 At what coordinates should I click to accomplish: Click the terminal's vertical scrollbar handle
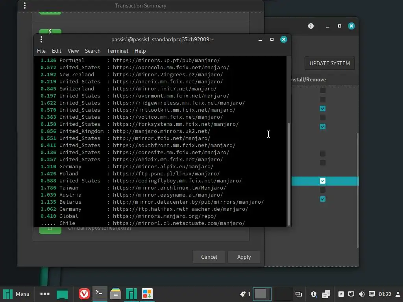pos(288,174)
